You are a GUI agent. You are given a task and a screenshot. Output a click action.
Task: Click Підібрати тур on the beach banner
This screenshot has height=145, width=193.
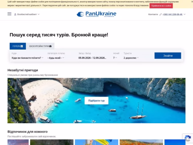(96, 101)
